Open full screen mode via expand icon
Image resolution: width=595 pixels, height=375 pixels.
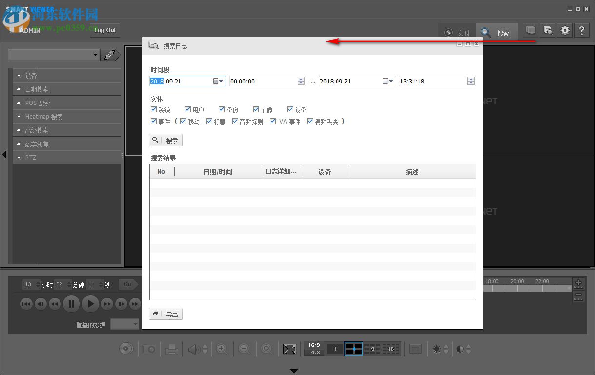coord(290,349)
